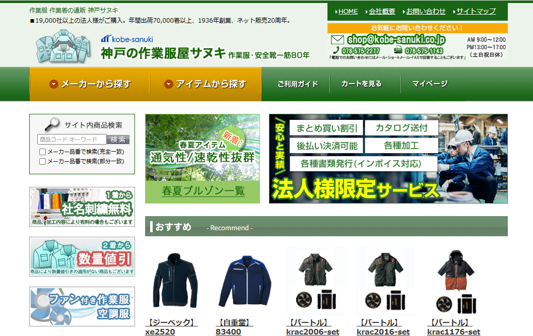The height and width of the screenshot is (336, 533).
Task: Open the ファン付き作業服 空調服 banner
Action: tap(82, 306)
